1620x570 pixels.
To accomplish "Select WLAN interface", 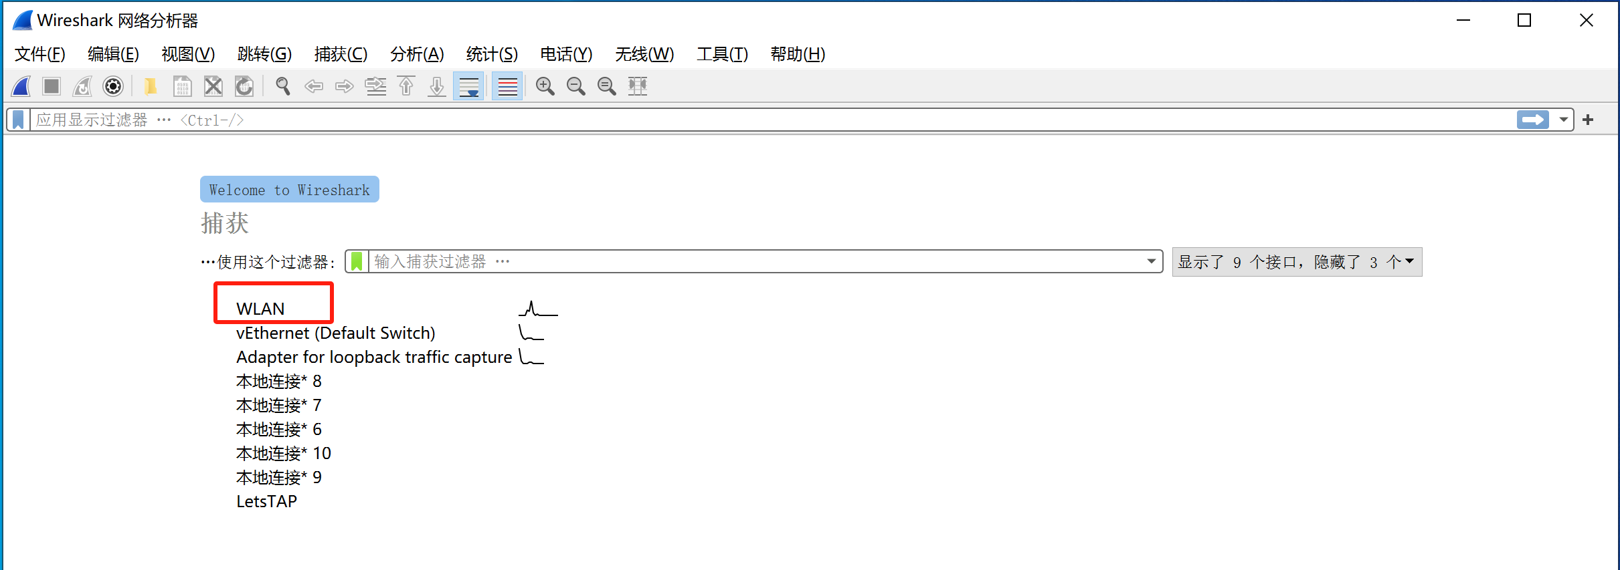I will 260,309.
